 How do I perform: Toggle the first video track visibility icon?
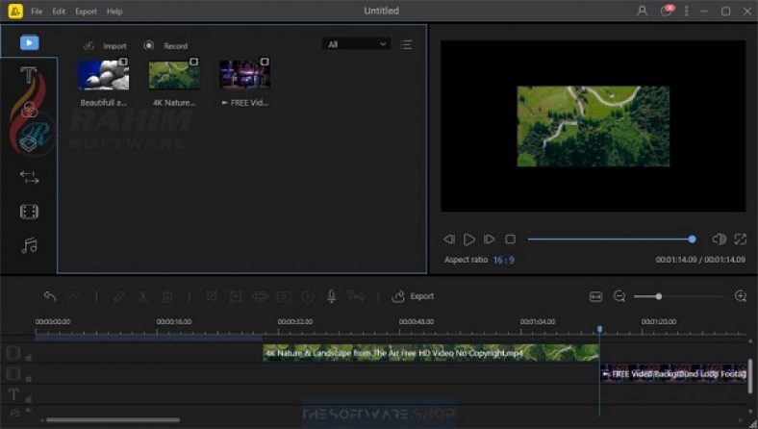[13, 353]
